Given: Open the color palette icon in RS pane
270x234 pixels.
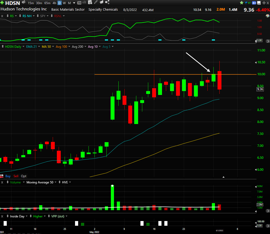Looking at the screenshot, I should (x=268, y=16).
